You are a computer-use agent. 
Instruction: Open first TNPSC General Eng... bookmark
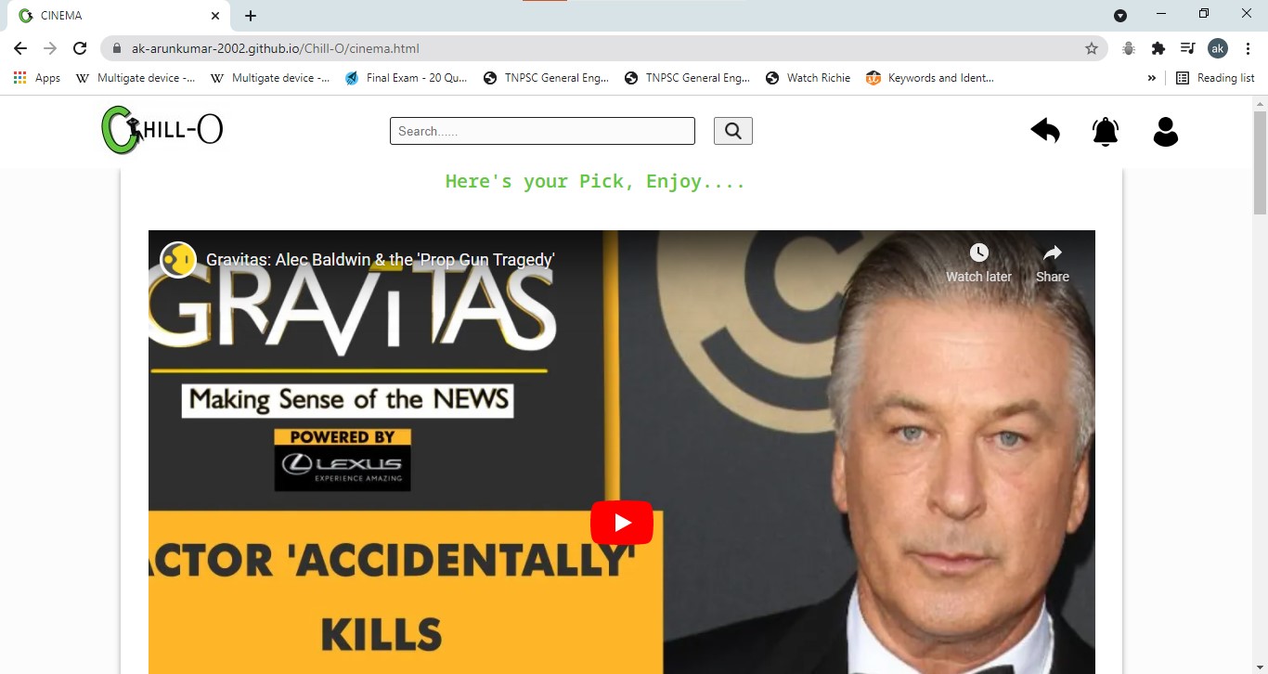(x=547, y=78)
